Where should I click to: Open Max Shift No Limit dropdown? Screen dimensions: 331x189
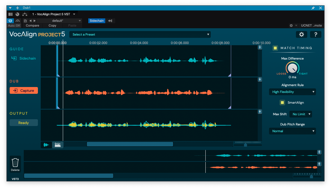[301, 114]
